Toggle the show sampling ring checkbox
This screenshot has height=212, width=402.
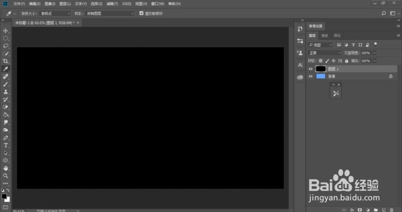click(x=141, y=13)
